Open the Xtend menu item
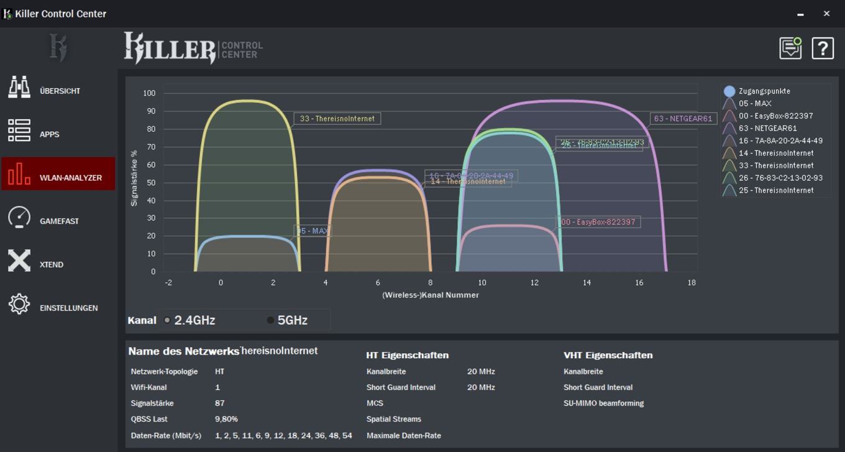Viewport: 845px width, 452px height. [x=52, y=264]
